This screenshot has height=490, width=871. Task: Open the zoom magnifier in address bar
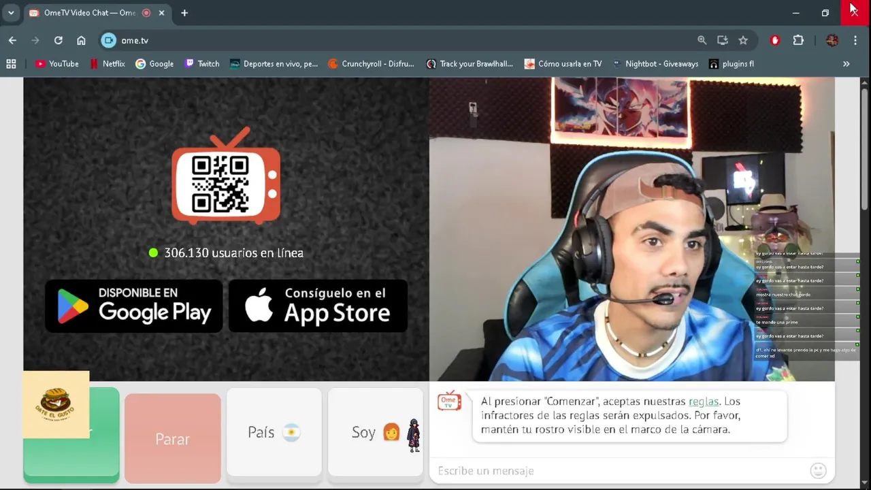pos(702,40)
